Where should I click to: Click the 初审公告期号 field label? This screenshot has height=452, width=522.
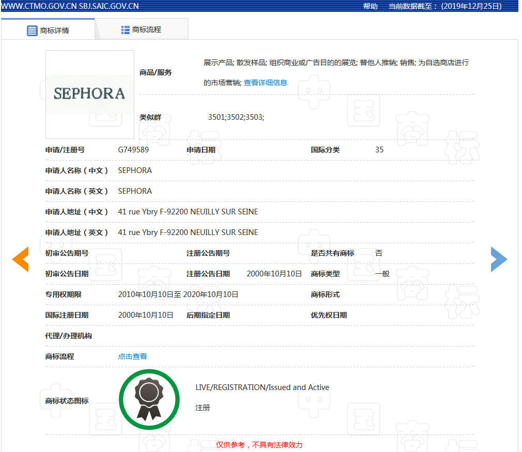[67, 253]
